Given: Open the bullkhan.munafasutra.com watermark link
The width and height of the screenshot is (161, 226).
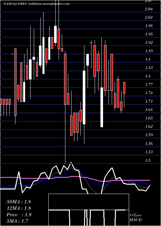Looking at the screenshot, I should (49, 4).
